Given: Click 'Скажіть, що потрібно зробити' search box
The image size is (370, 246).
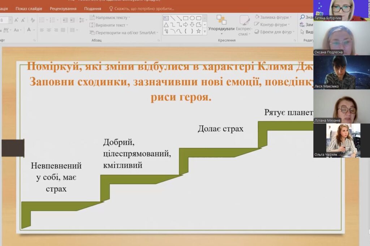Looking at the screenshot, I should [x=142, y=9].
